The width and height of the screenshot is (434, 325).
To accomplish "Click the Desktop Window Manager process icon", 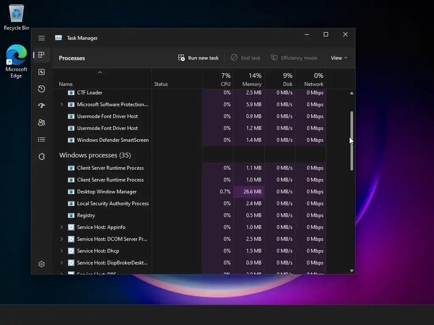I will tap(71, 192).
